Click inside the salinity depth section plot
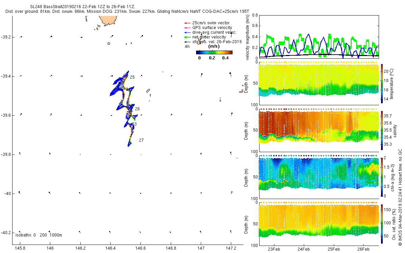This screenshot has height=253, width=405. (319, 130)
